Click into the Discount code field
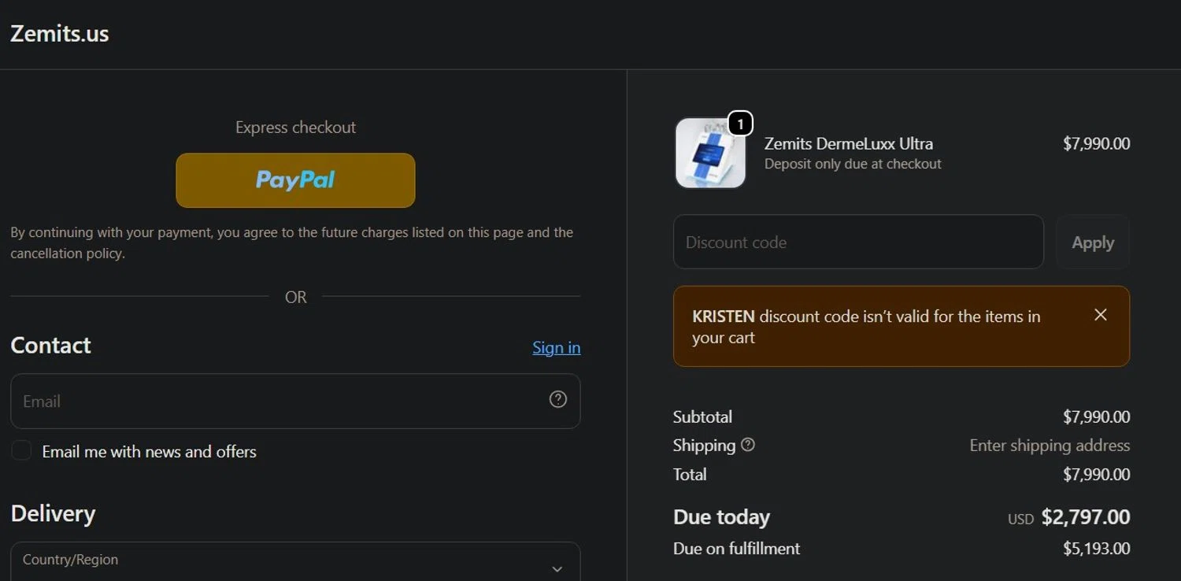 coord(858,242)
